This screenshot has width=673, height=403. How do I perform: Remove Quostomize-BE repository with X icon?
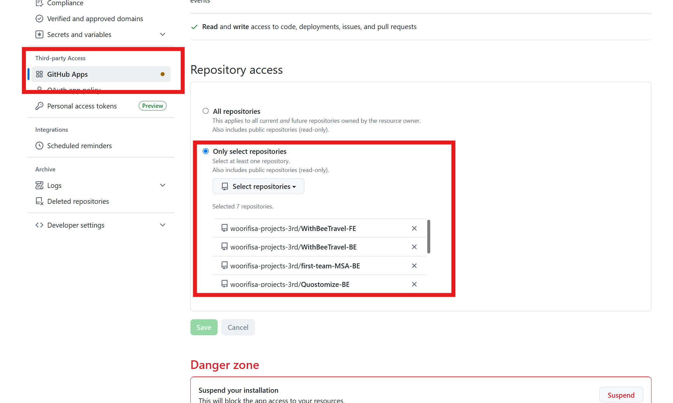[414, 284]
